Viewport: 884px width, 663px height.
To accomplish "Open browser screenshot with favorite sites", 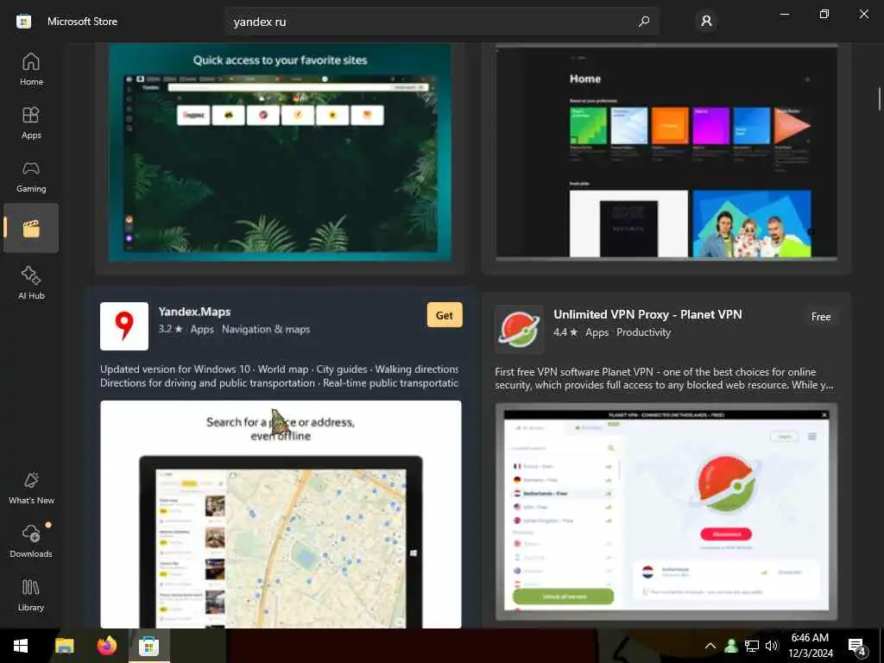I will (281, 152).
